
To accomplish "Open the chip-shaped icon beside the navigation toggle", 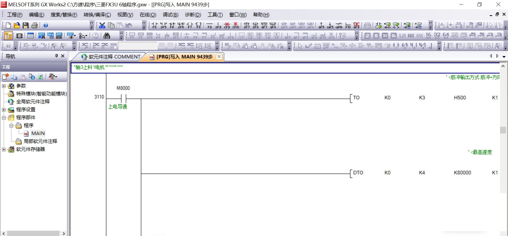I will pyautogui.click(x=19, y=35).
